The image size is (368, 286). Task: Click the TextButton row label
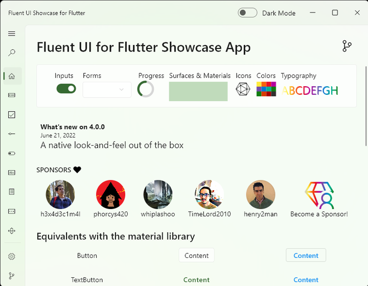pos(87,280)
